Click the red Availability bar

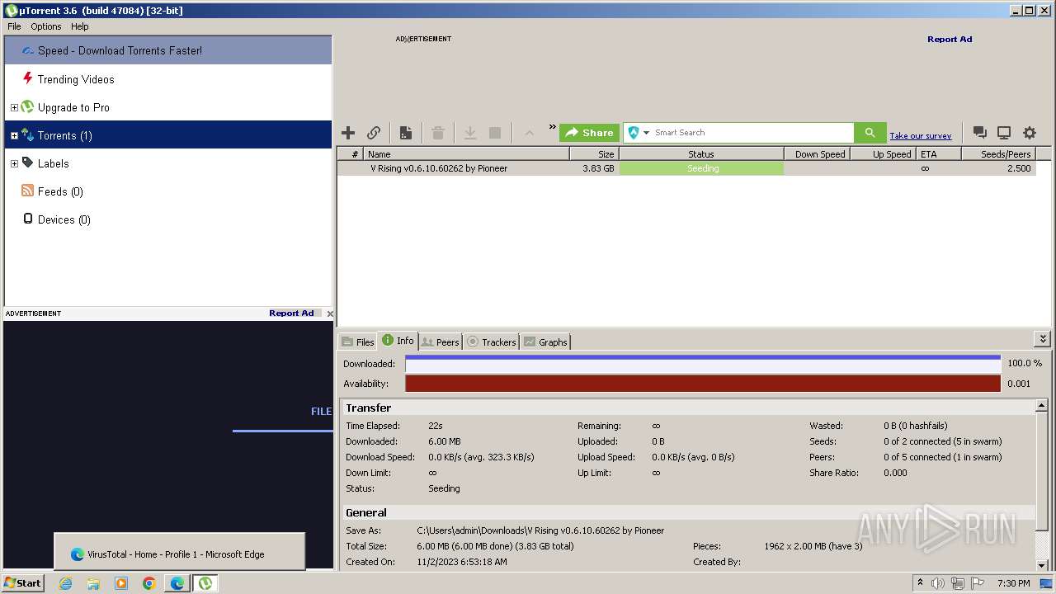pyautogui.click(x=703, y=384)
